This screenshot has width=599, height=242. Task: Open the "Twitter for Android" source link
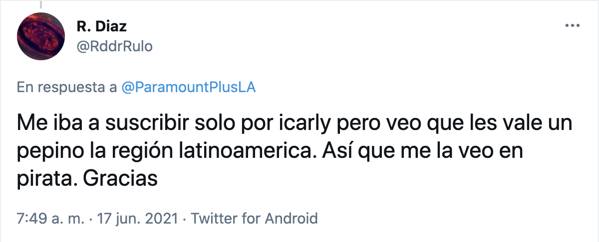point(255,219)
